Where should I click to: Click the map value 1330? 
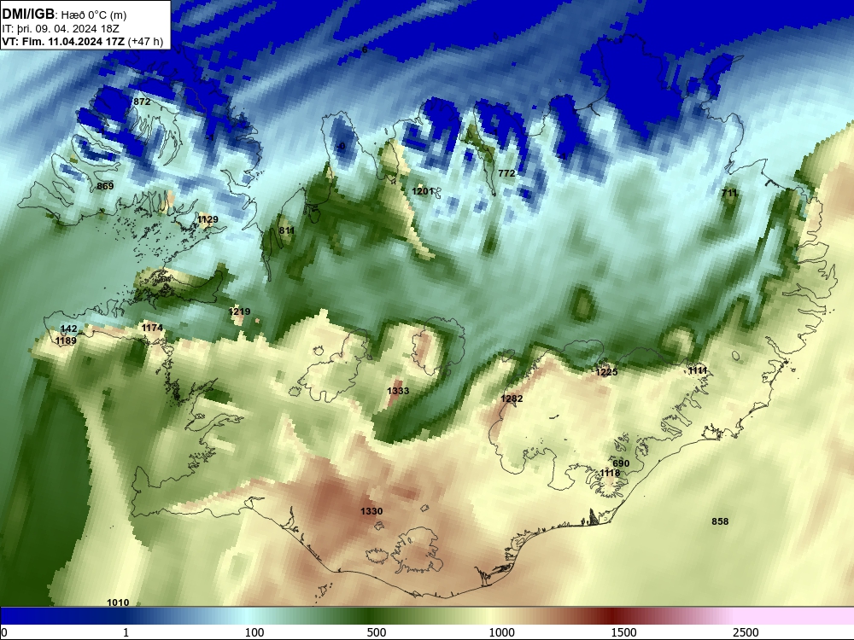[x=371, y=511]
